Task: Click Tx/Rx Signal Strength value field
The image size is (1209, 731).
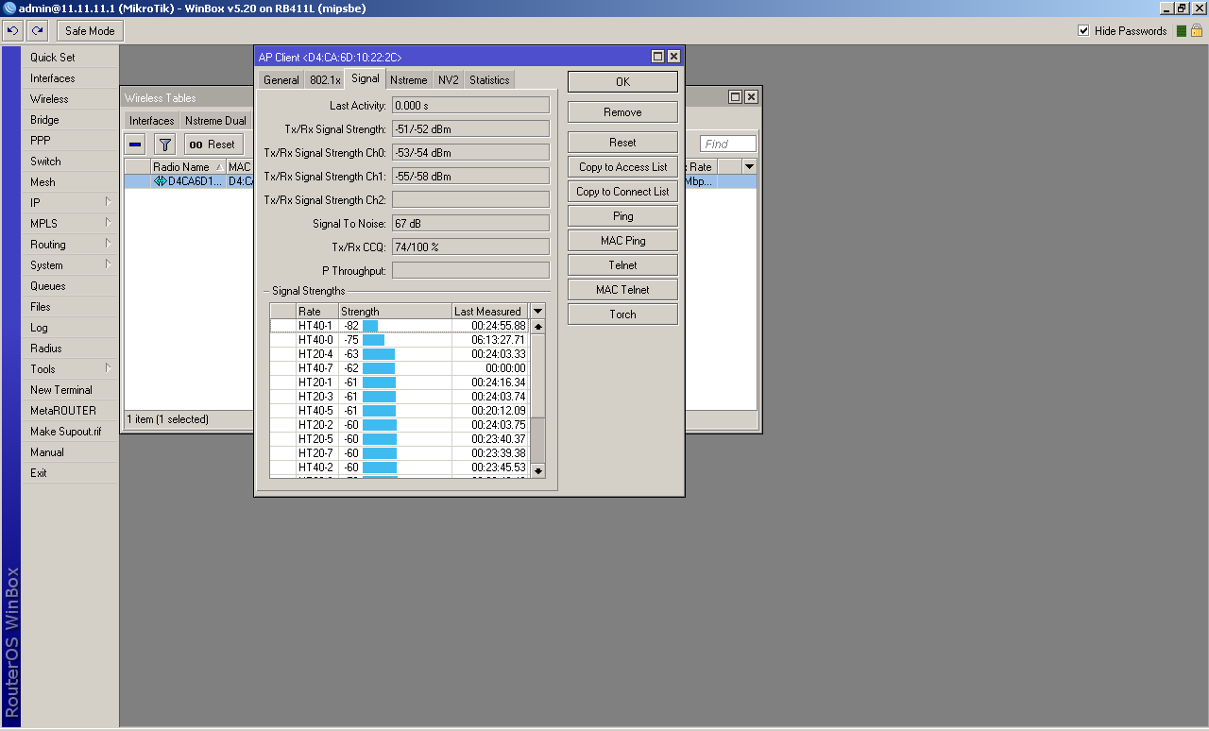Action: pos(470,129)
